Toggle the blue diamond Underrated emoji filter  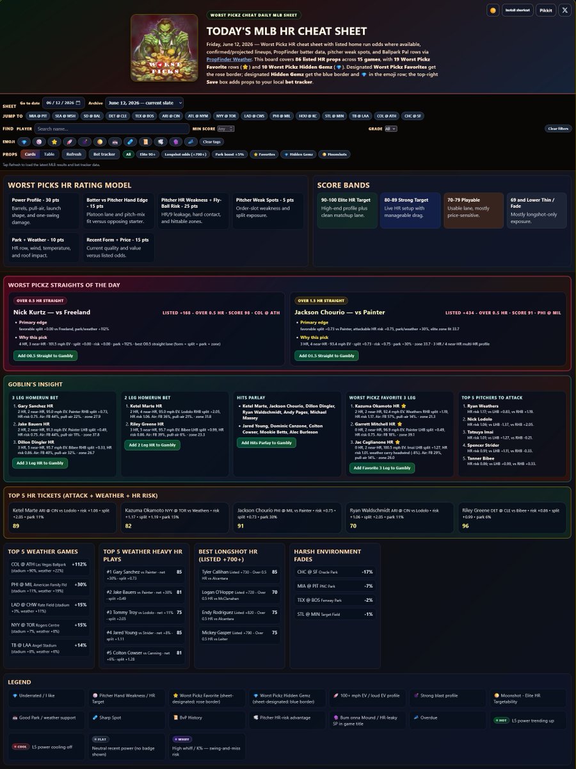24,142
